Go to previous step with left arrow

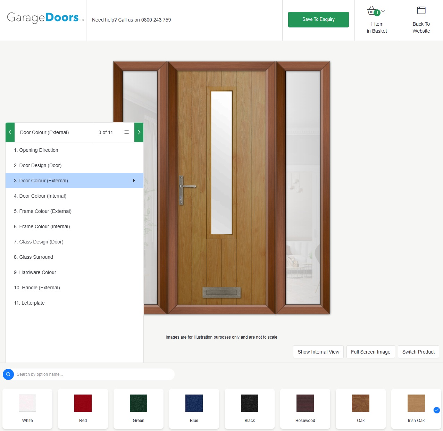(x=10, y=132)
